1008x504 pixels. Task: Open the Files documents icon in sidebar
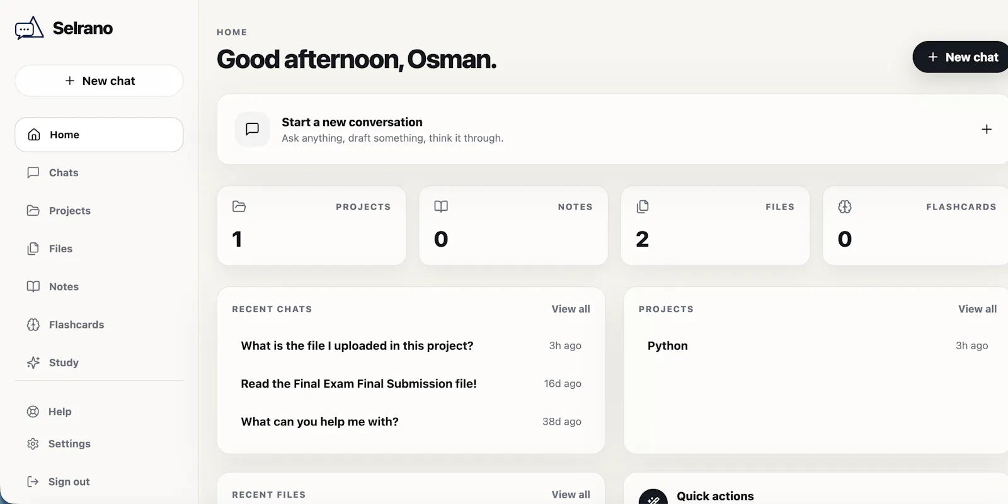33,249
